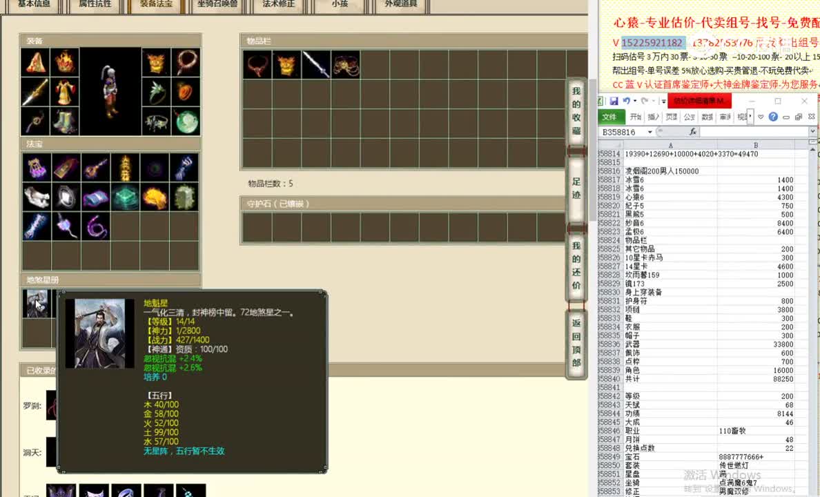This screenshot has height=497, width=820.
Task: Open the 文件 menu in Excel
Action: tap(609, 117)
